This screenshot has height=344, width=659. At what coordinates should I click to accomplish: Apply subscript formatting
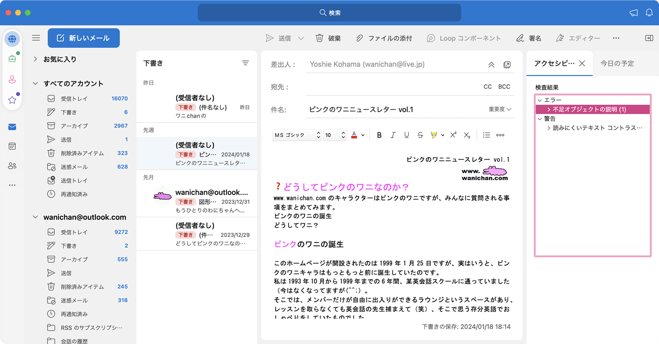tap(467, 135)
